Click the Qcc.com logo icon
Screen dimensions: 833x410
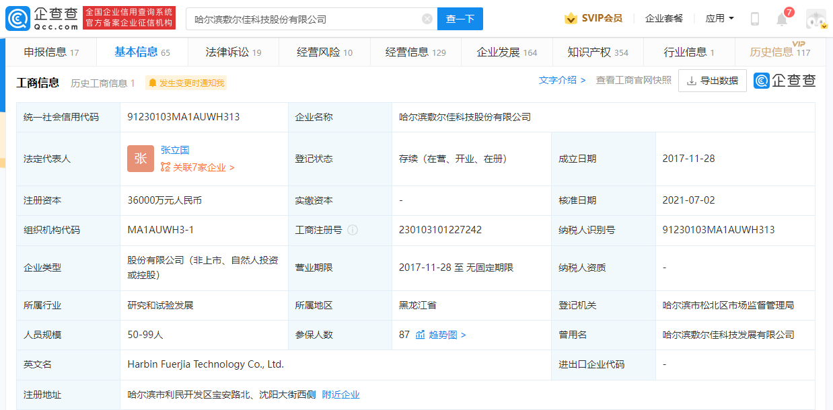(17, 19)
